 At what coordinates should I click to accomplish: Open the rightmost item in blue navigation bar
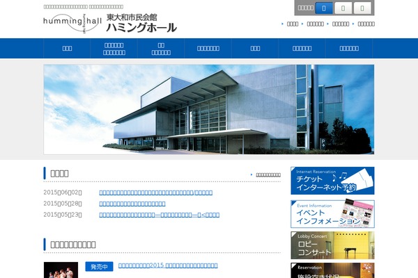click(x=349, y=49)
